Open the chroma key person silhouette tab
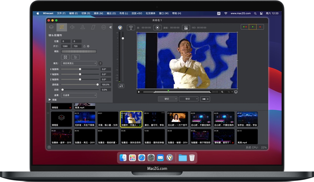The image size is (314, 182). [x=82, y=27]
